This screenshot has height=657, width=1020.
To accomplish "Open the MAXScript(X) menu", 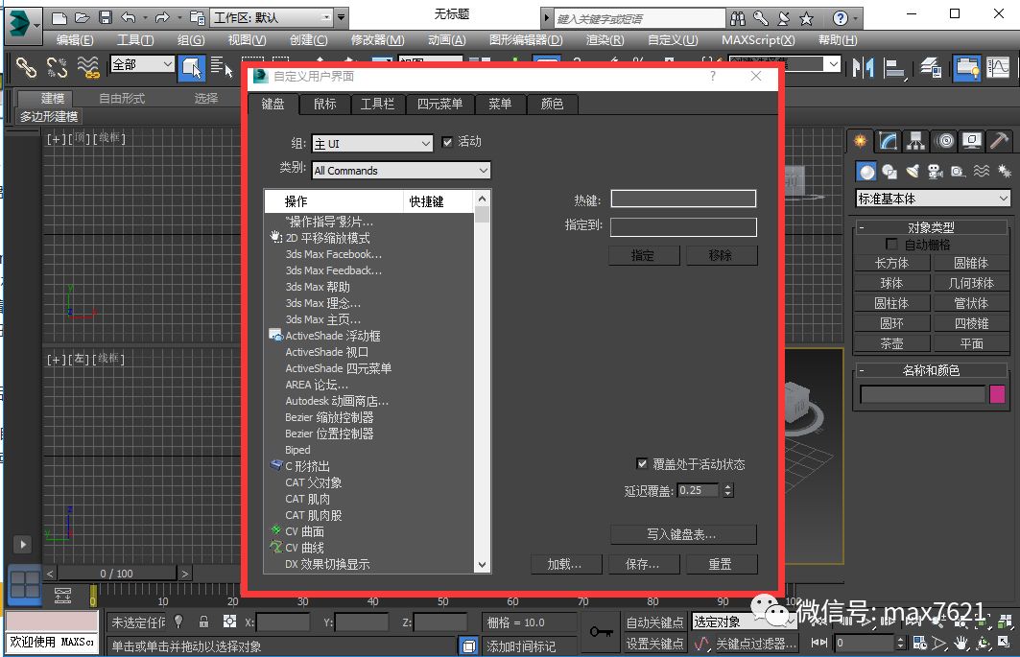I will pos(758,40).
